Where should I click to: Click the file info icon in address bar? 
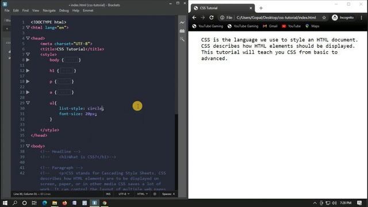point(222,18)
